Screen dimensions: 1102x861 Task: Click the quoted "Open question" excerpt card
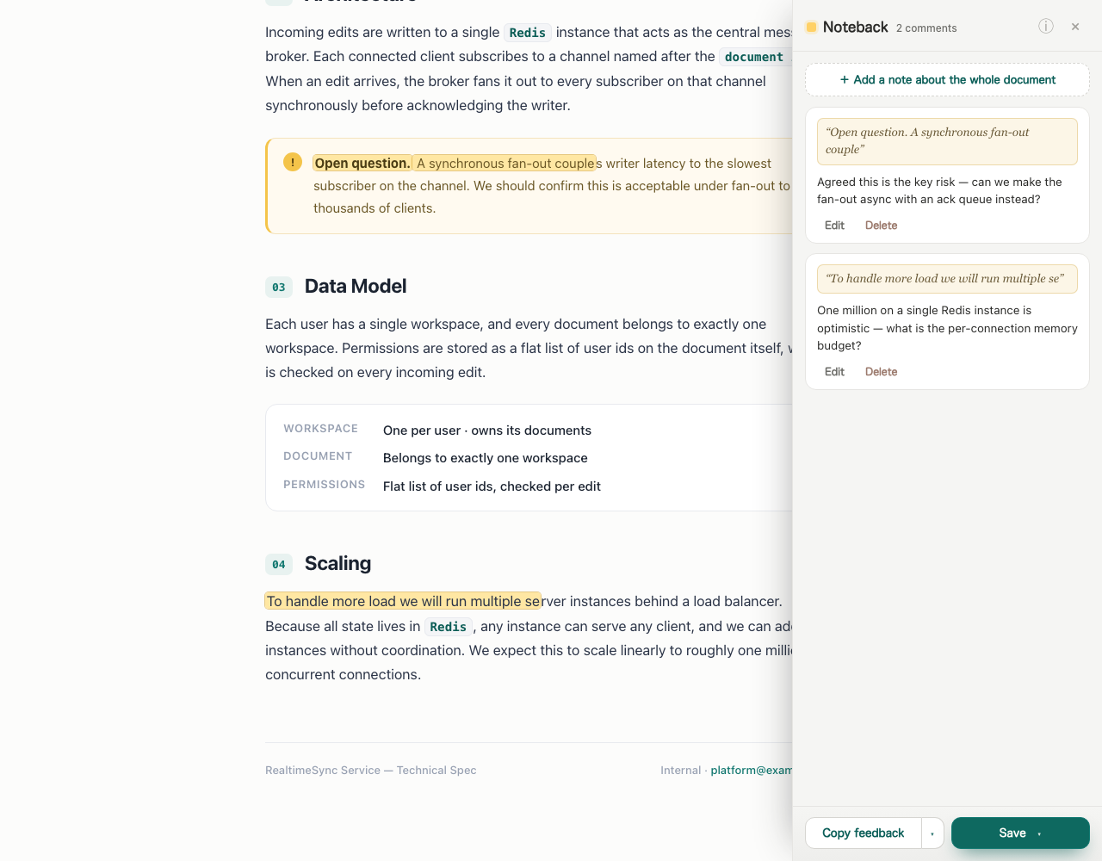point(947,141)
